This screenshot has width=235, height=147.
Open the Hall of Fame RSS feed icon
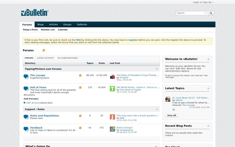coord(80,88)
